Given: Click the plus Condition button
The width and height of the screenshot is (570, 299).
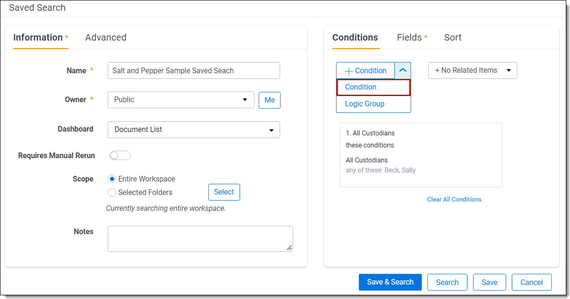Looking at the screenshot, I should tap(365, 70).
